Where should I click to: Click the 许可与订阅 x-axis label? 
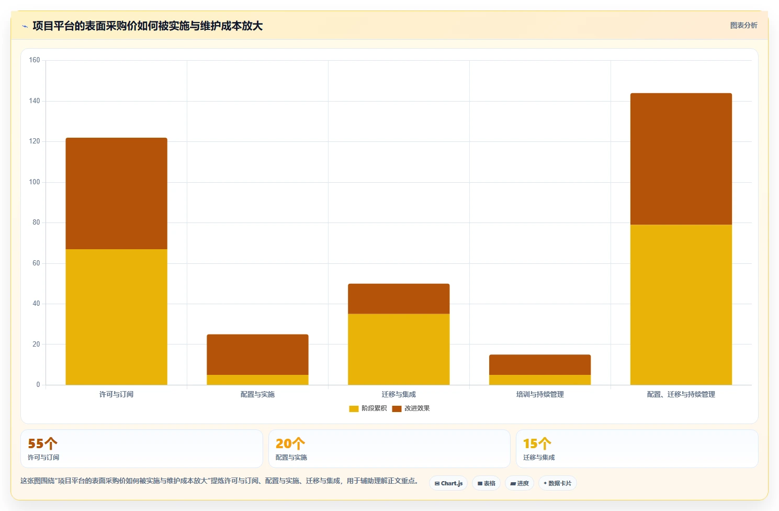pyautogui.click(x=116, y=394)
